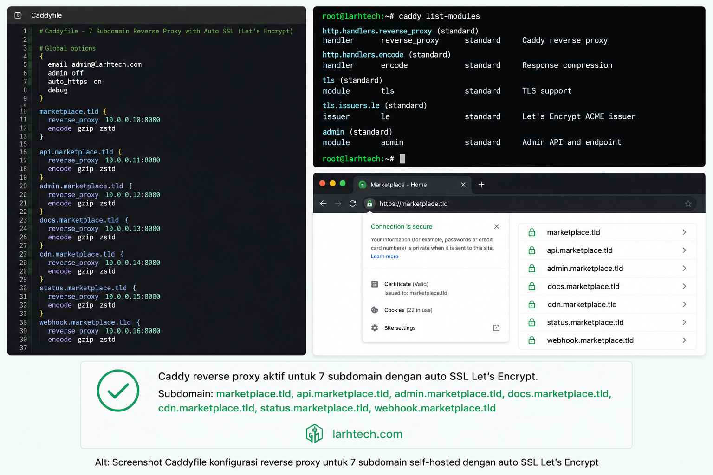Image resolution: width=713 pixels, height=475 pixels.
Task: Expand the marketplace.tld row chevron
Action: (684, 232)
